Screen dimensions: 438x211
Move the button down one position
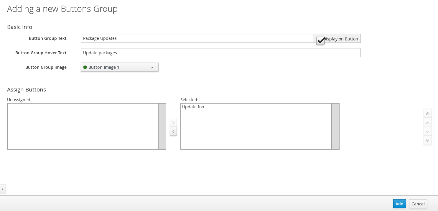[428, 131]
